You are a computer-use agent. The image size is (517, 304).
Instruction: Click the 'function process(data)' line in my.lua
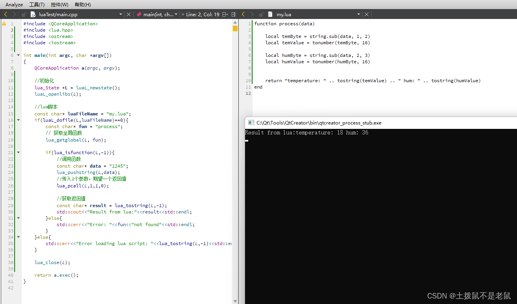coord(285,24)
